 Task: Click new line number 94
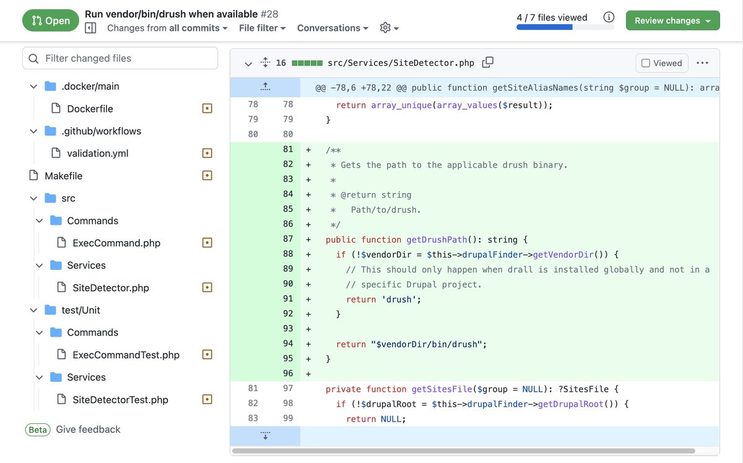point(288,344)
